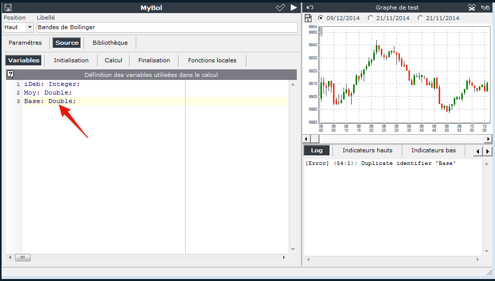This screenshot has height=281, width=495.
Task: Open the calendar date picker icon
Action: 308,18
